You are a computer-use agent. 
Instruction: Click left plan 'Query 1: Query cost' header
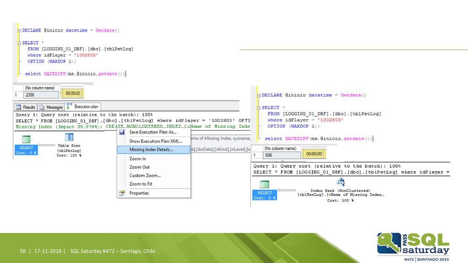[84, 115]
